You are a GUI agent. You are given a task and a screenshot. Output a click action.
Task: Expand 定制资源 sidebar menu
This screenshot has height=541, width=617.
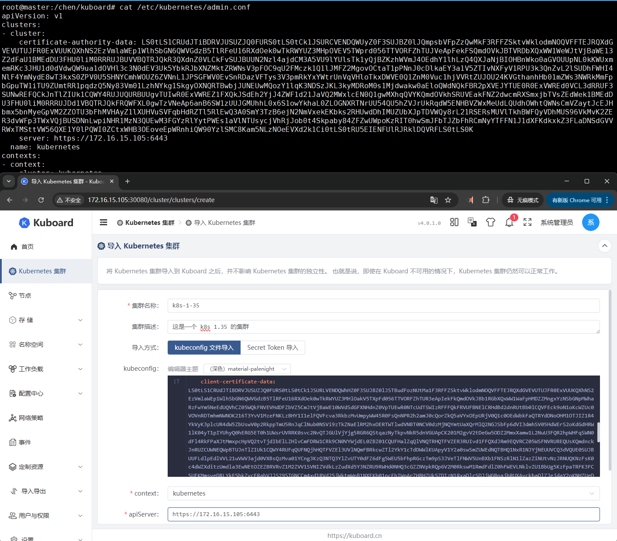click(46, 467)
